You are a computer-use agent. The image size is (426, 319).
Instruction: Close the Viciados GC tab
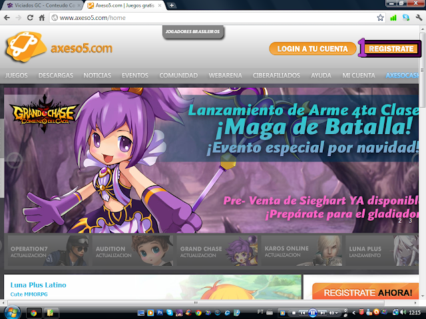79,5
